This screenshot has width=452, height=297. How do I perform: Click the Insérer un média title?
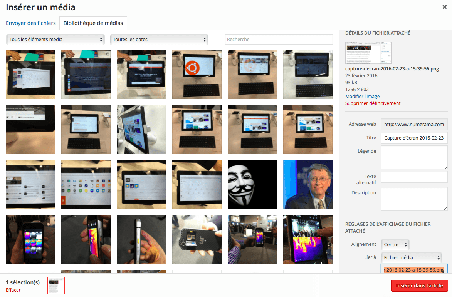click(40, 7)
